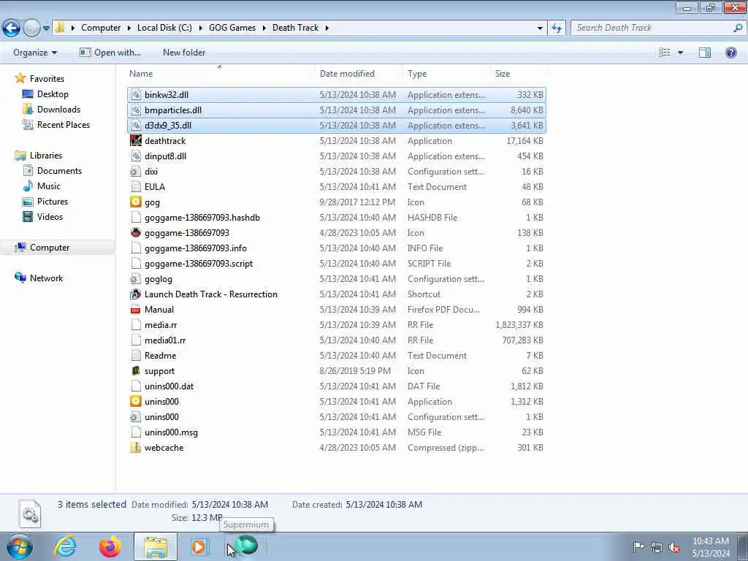Select the Readme file name
Viewport: 748px width, 561px height.
(x=160, y=356)
